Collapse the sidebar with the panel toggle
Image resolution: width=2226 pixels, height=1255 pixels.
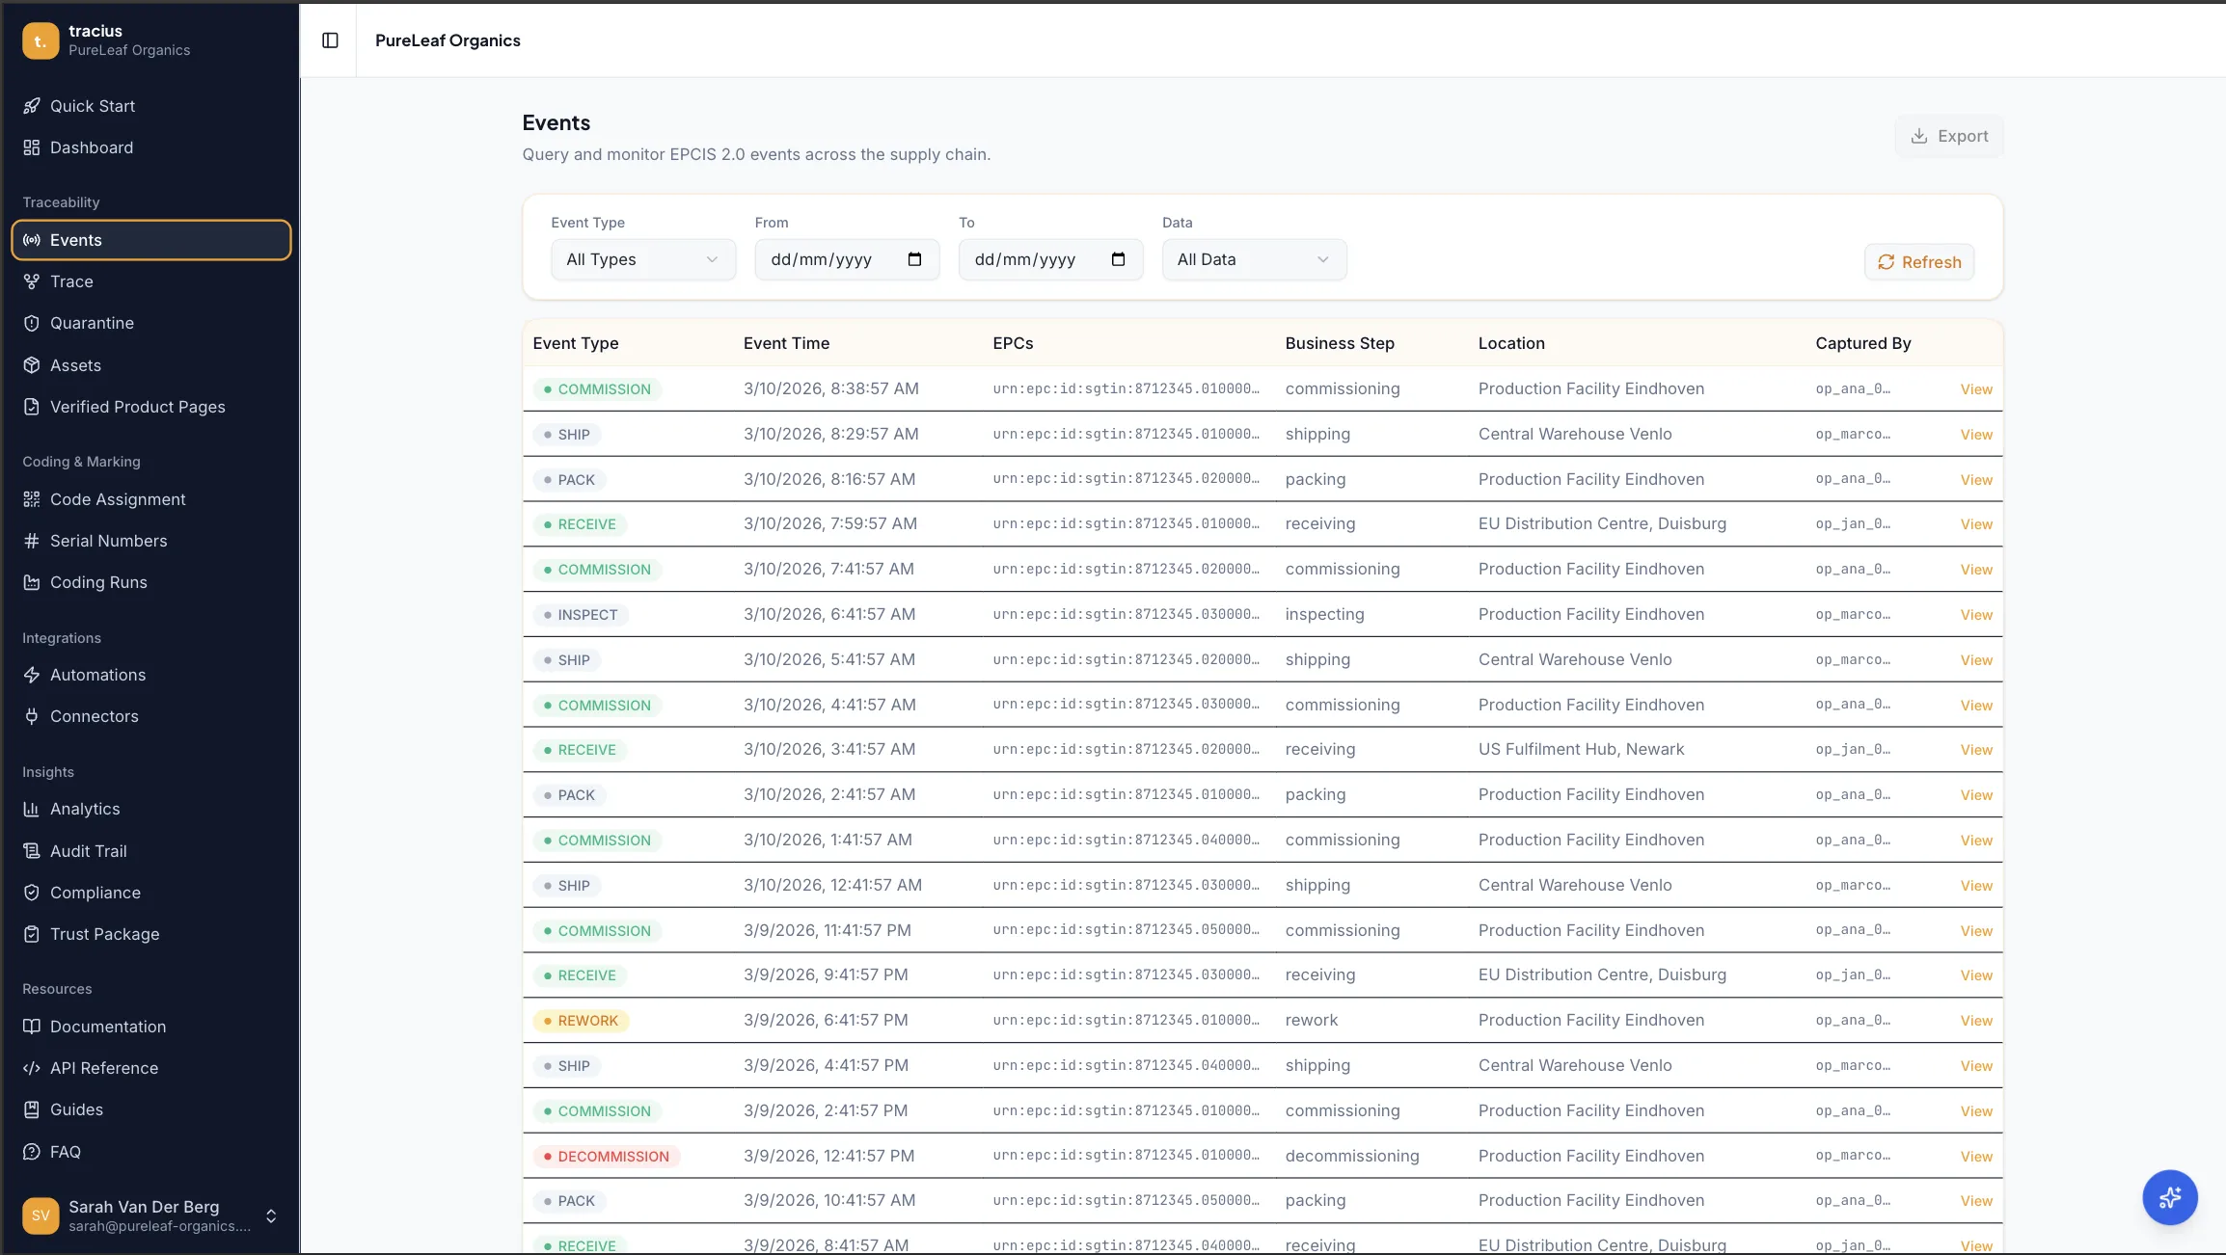(x=330, y=40)
